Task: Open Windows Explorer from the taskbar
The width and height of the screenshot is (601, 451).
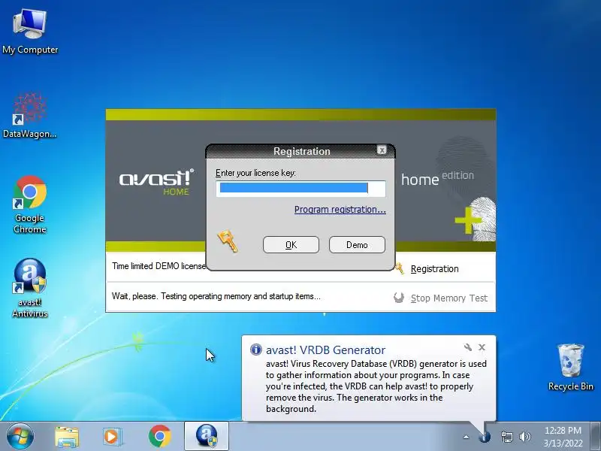Action: point(67,437)
